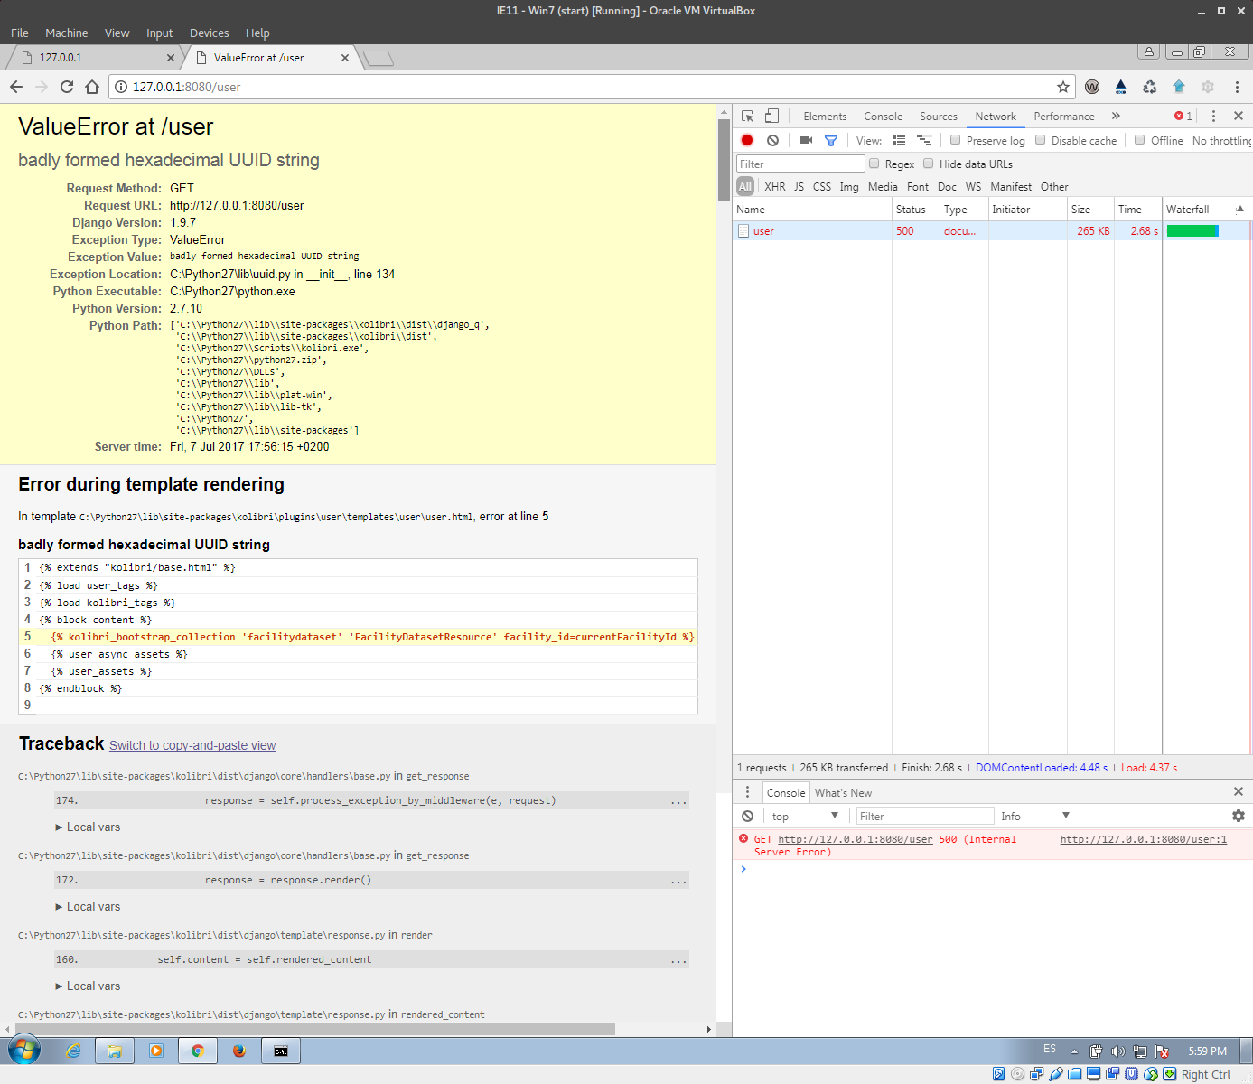Expand Local vars under line 172
The image size is (1253, 1084).
click(x=88, y=907)
